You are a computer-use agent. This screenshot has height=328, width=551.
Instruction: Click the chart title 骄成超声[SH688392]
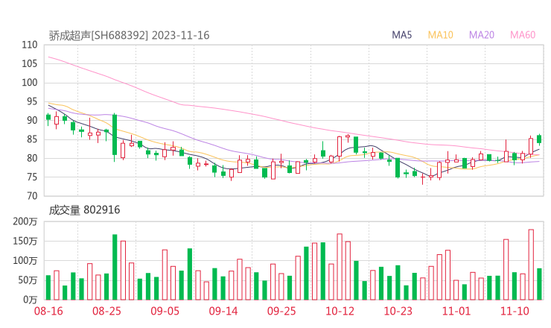(x=98, y=35)
